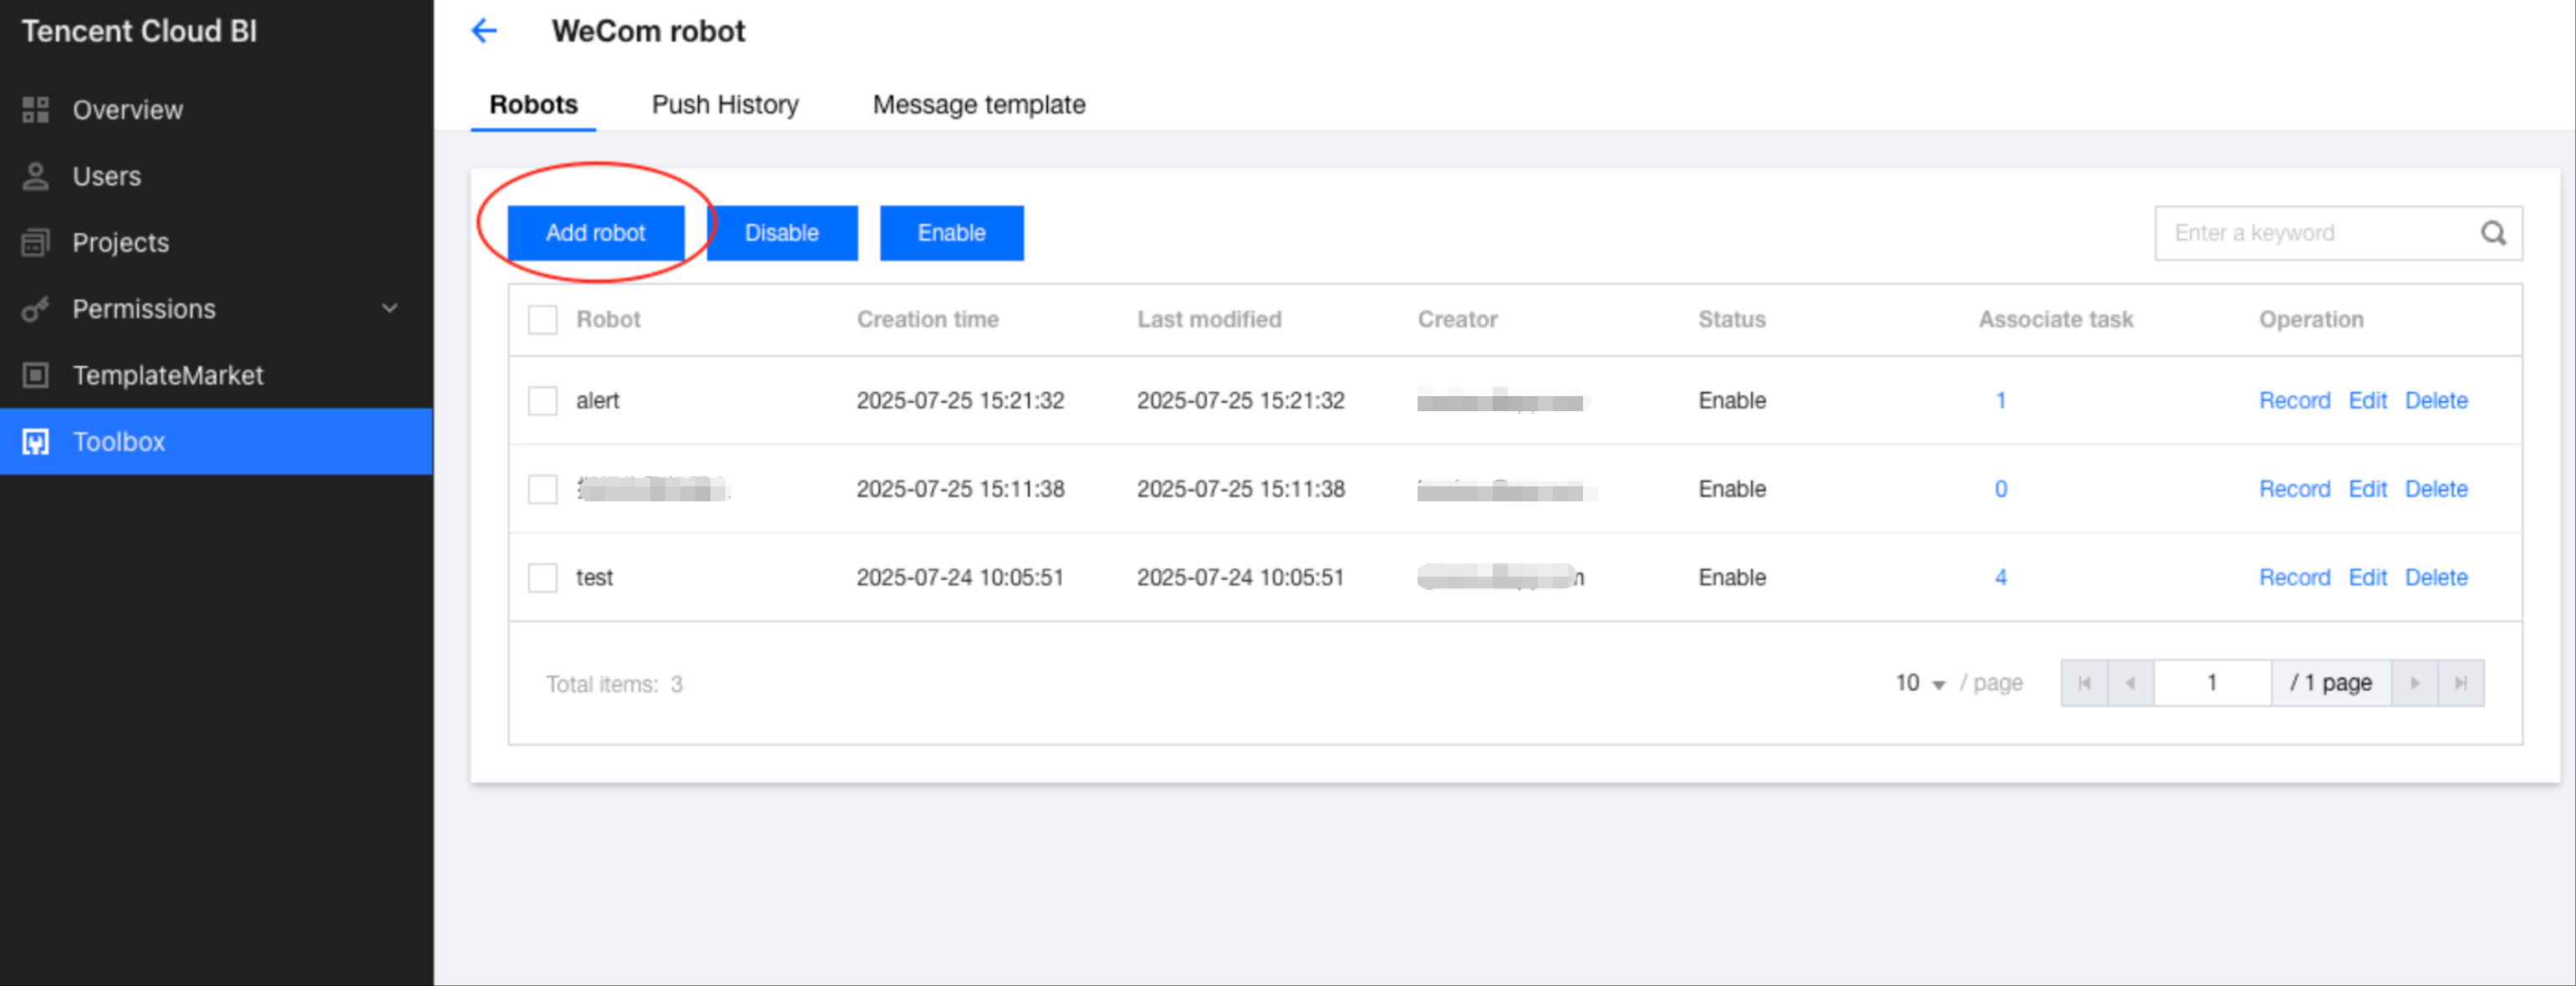This screenshot has width=2576, height=986.
Task: Click the back arrow beside WeCom robot
Action: [484, 31]
